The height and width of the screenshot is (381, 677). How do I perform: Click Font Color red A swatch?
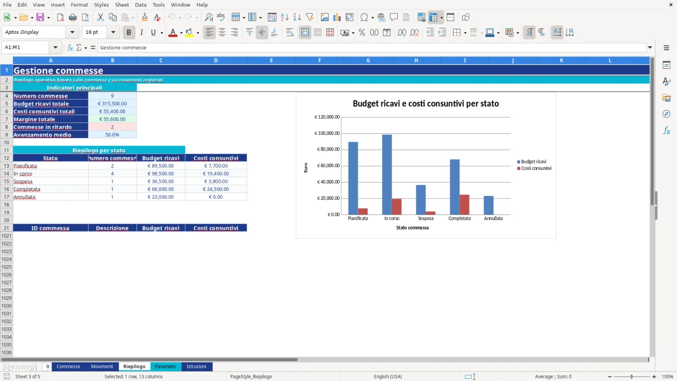173,33
